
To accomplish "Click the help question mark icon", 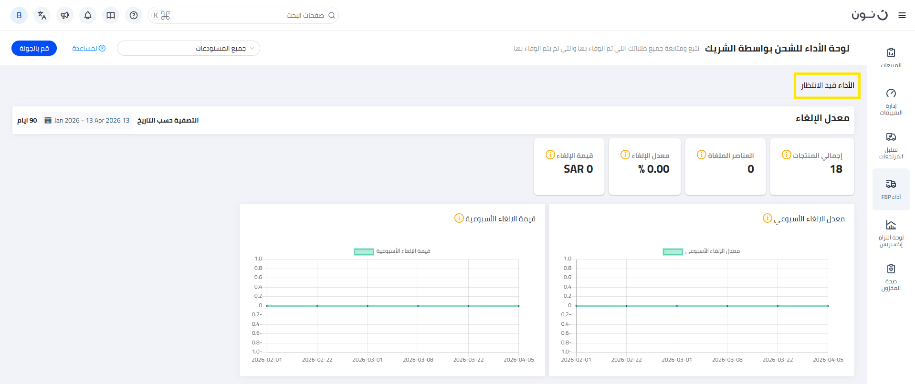I will pyautogui.click(x=134, y=15).
